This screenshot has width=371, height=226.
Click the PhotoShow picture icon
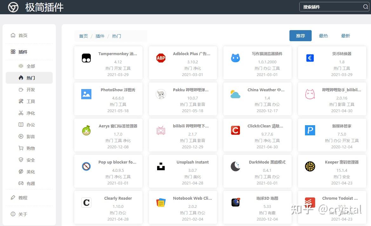tap(86, 94)
